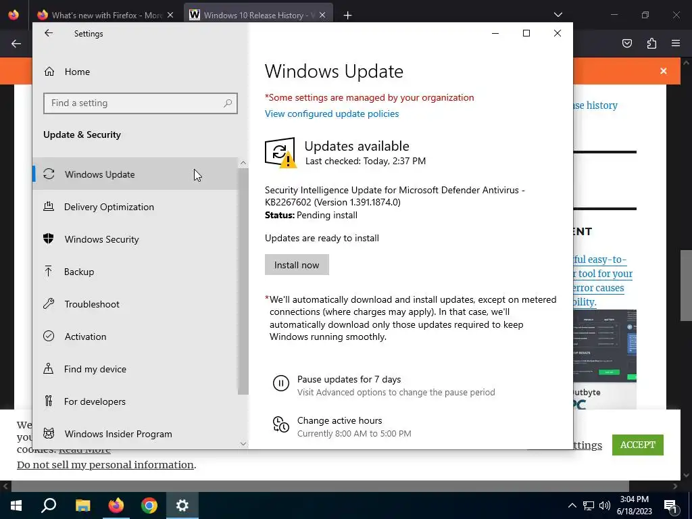Click the settings sidebar scrollbar thumb
This screenshot has width=692, height=519.
(x=243, y=282)
